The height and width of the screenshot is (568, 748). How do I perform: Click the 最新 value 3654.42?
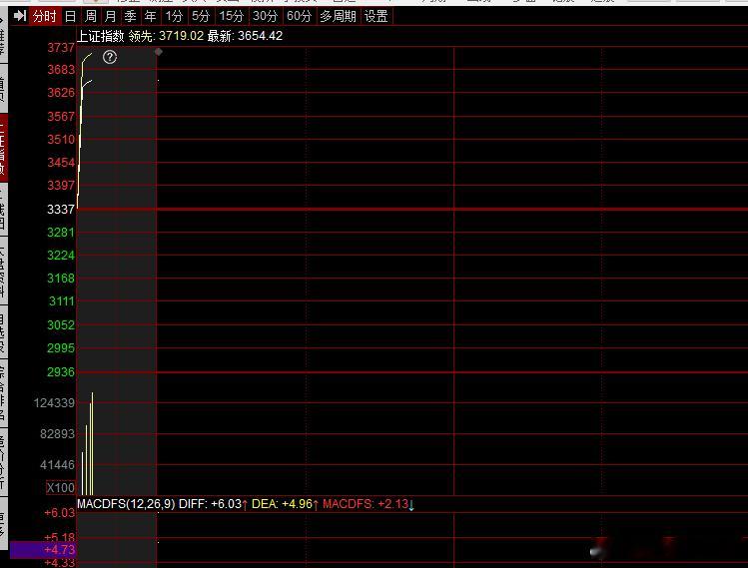click(260, 36)
